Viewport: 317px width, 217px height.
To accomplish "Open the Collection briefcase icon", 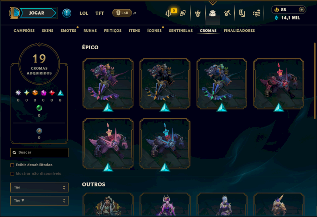I will pos(212,13).
